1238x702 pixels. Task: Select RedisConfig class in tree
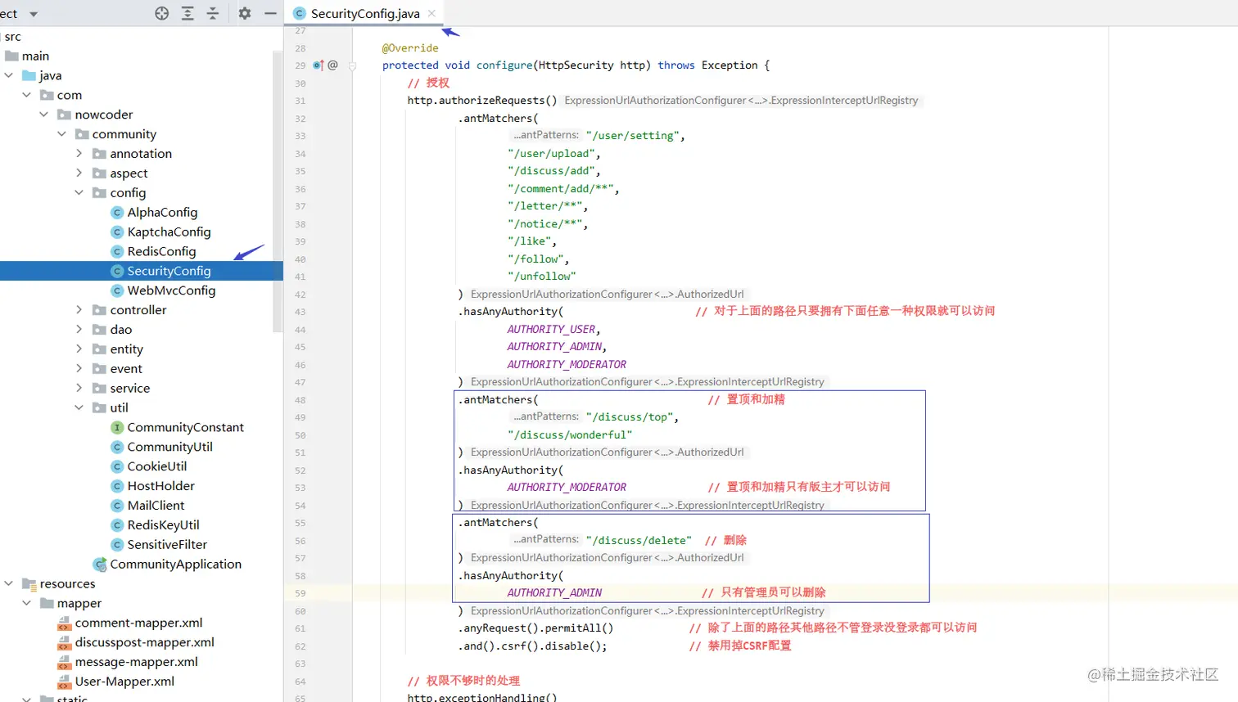coord(161,252)
